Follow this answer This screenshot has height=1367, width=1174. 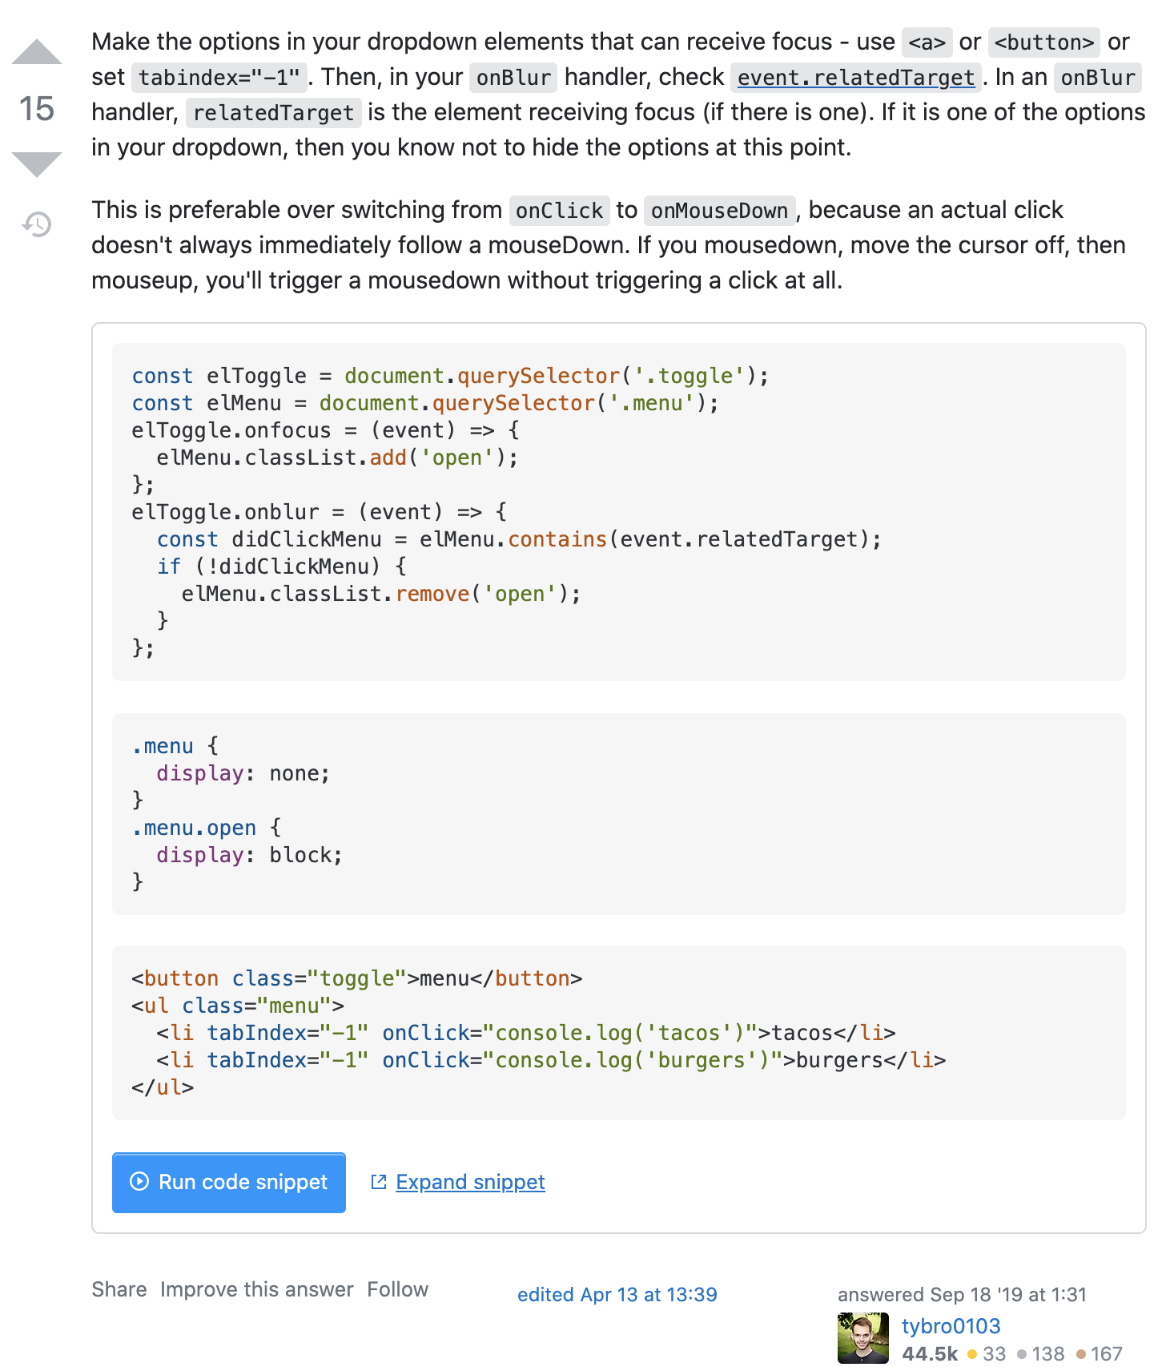coord(397,1289)
